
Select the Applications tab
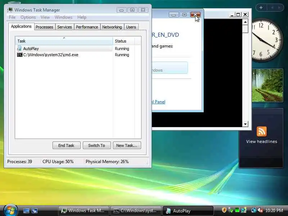(x=21, y=26)
